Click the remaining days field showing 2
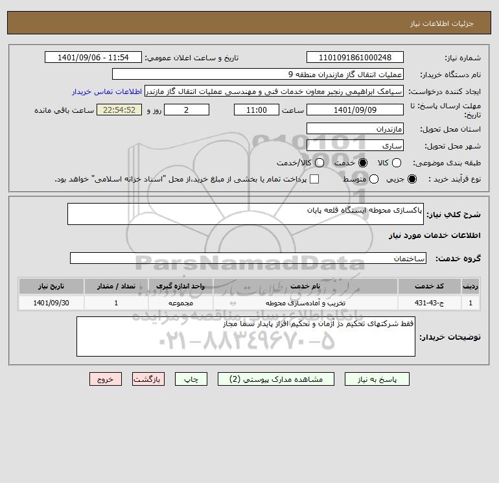 (187, 110)
